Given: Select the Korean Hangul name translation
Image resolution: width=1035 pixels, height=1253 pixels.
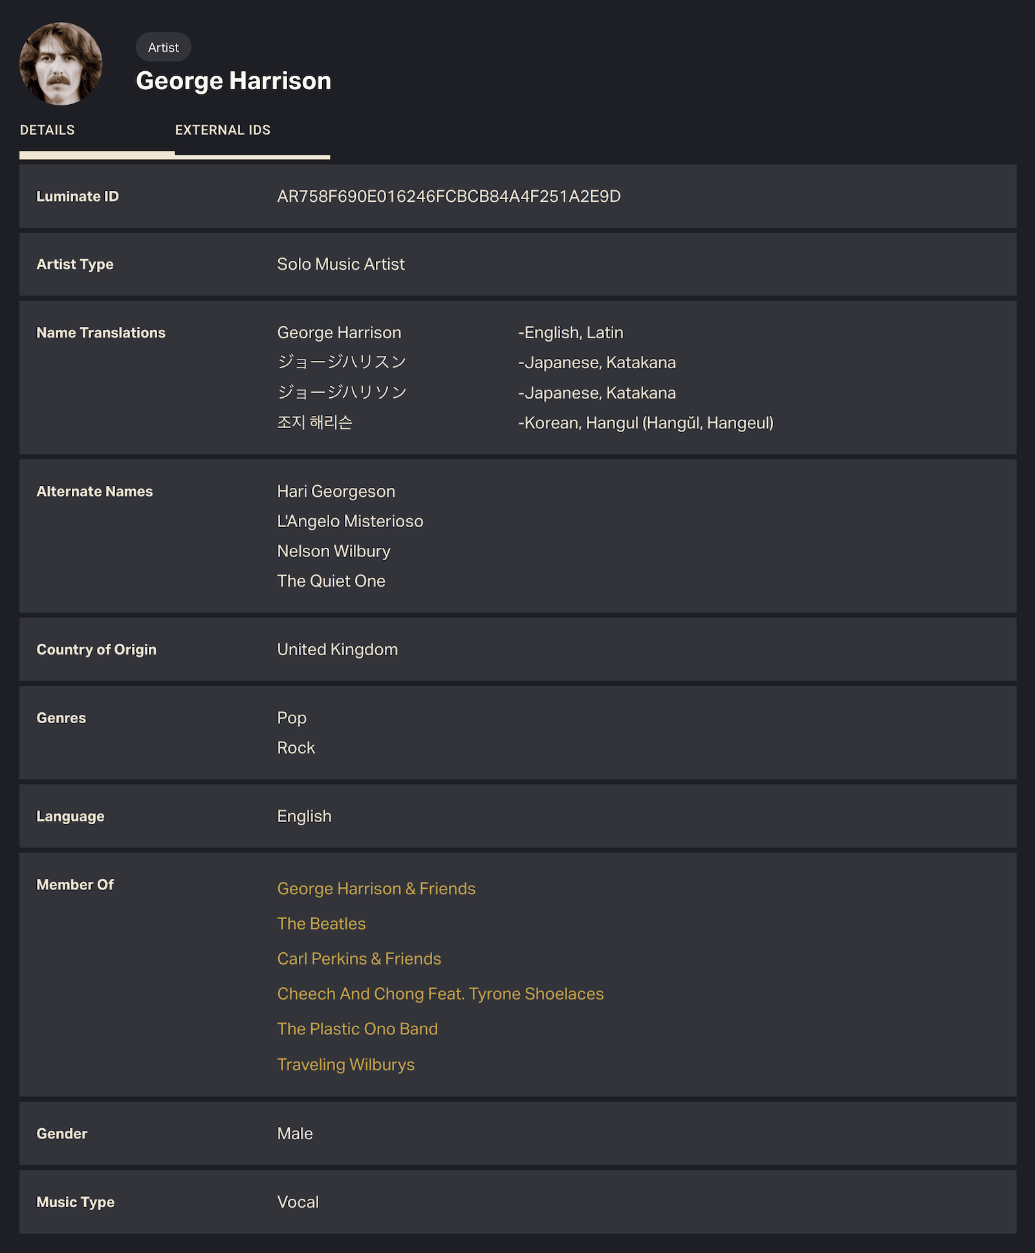Looking at the screenshot, I should (x=314, y=422).
